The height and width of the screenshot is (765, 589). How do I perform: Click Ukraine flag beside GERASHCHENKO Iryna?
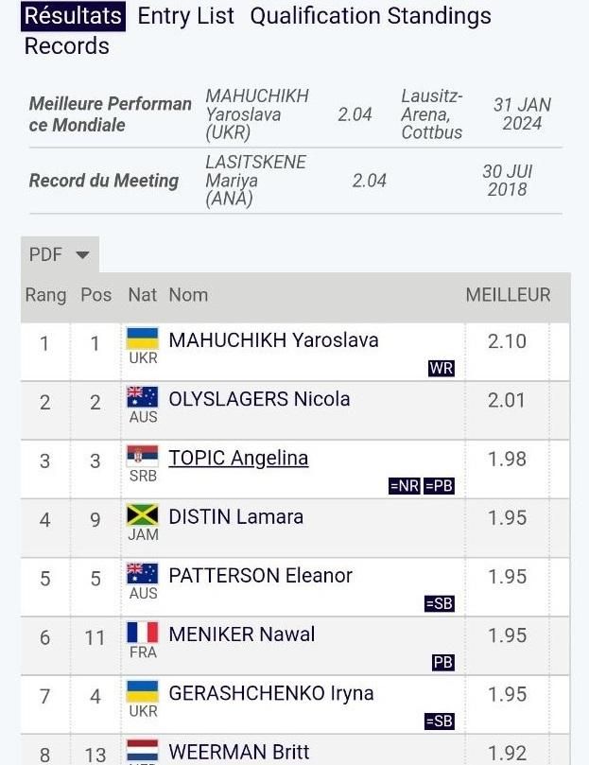143,691
